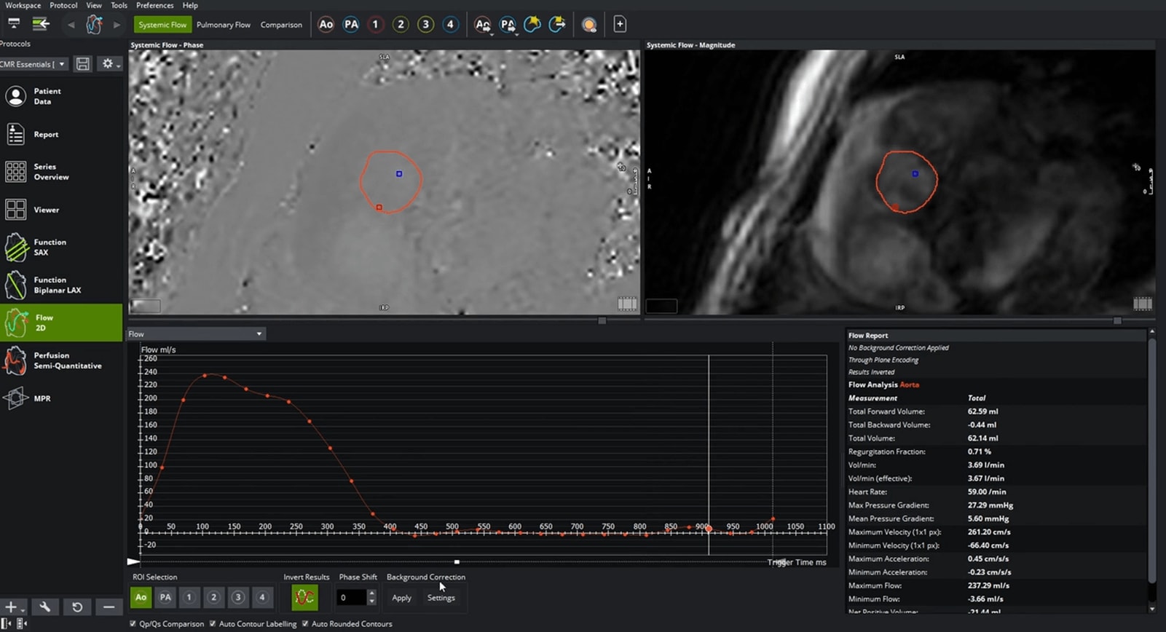Click the minus remove button at bottom left

click(109, 607)
